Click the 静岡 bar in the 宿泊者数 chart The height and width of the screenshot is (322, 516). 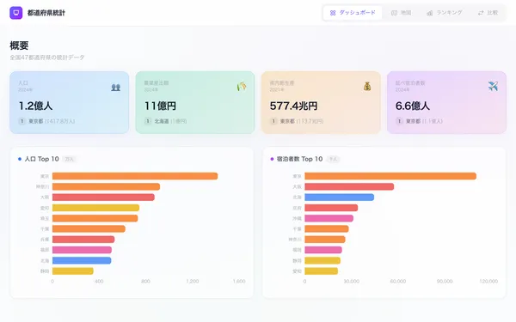pyautogui.click(x=322, y=260)
